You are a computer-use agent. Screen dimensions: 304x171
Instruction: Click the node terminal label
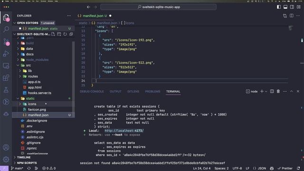click(x=252, y=91)
